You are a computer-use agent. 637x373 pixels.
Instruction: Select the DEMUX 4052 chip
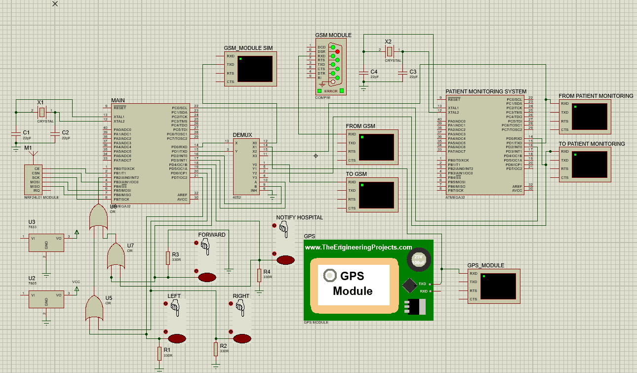246,166
